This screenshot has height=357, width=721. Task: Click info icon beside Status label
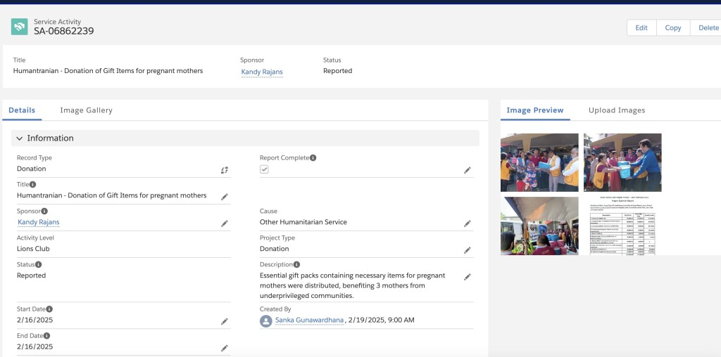click(x=39, y=264)
